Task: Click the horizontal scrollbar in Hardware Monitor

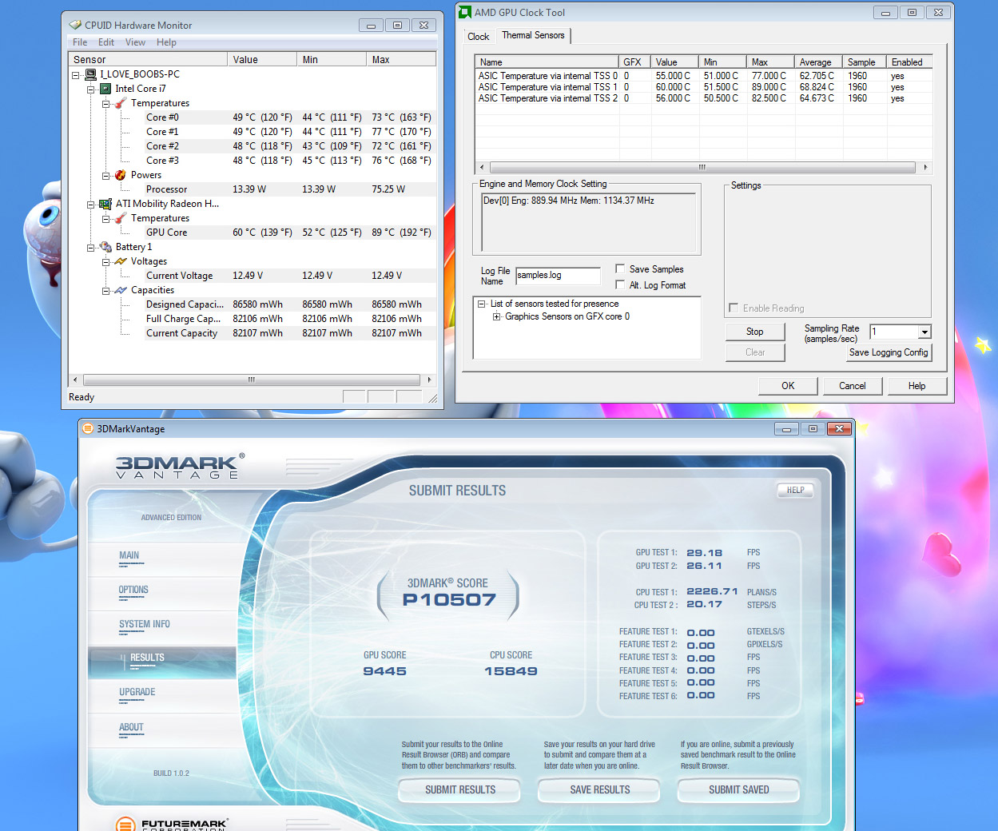Action: 252,380
